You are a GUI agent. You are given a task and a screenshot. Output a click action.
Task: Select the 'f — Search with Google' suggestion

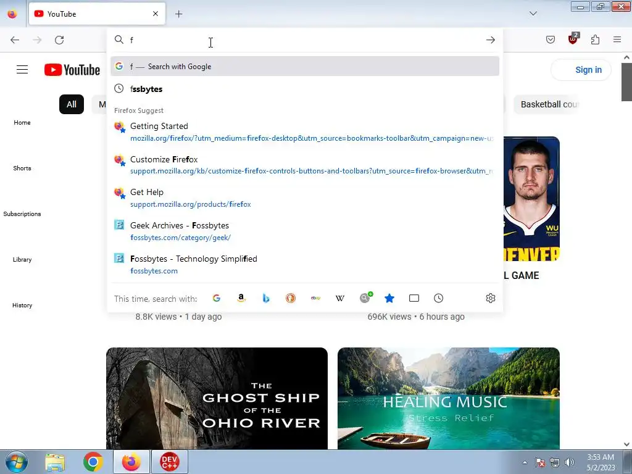pyautogui.click(x=305, y=67)
